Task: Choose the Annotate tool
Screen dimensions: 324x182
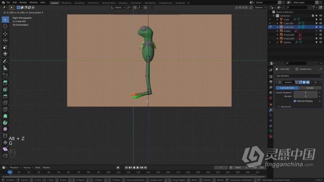Action: [x=5, y=61]
